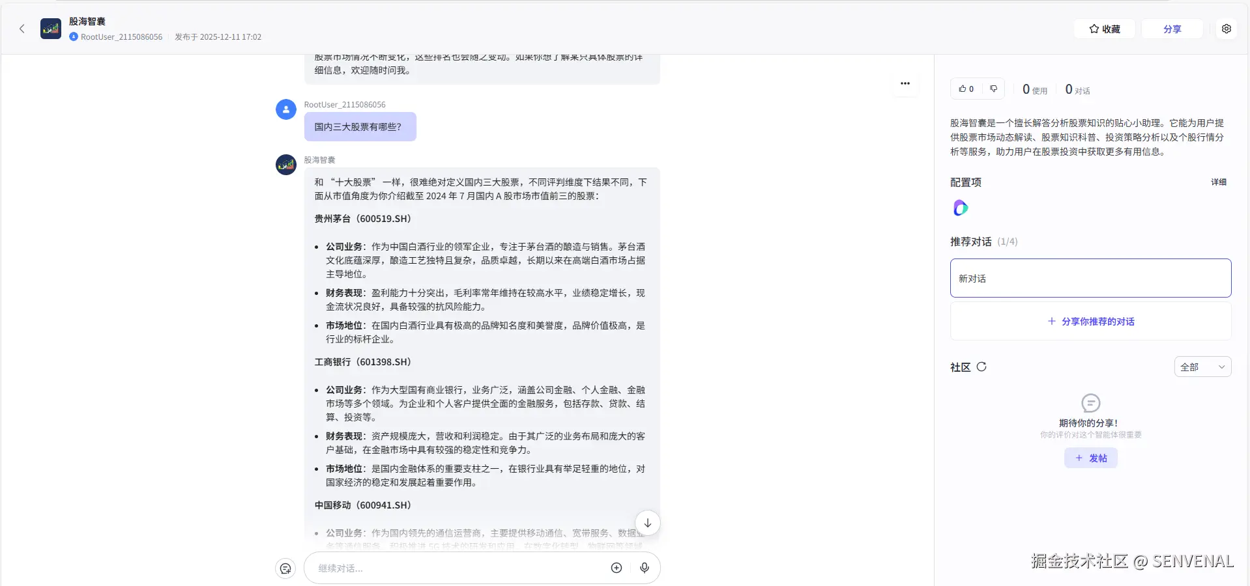Click the publish date 发布于 2025-12-11 17:02
1250x586 pixels.
[x=218, y=37]
